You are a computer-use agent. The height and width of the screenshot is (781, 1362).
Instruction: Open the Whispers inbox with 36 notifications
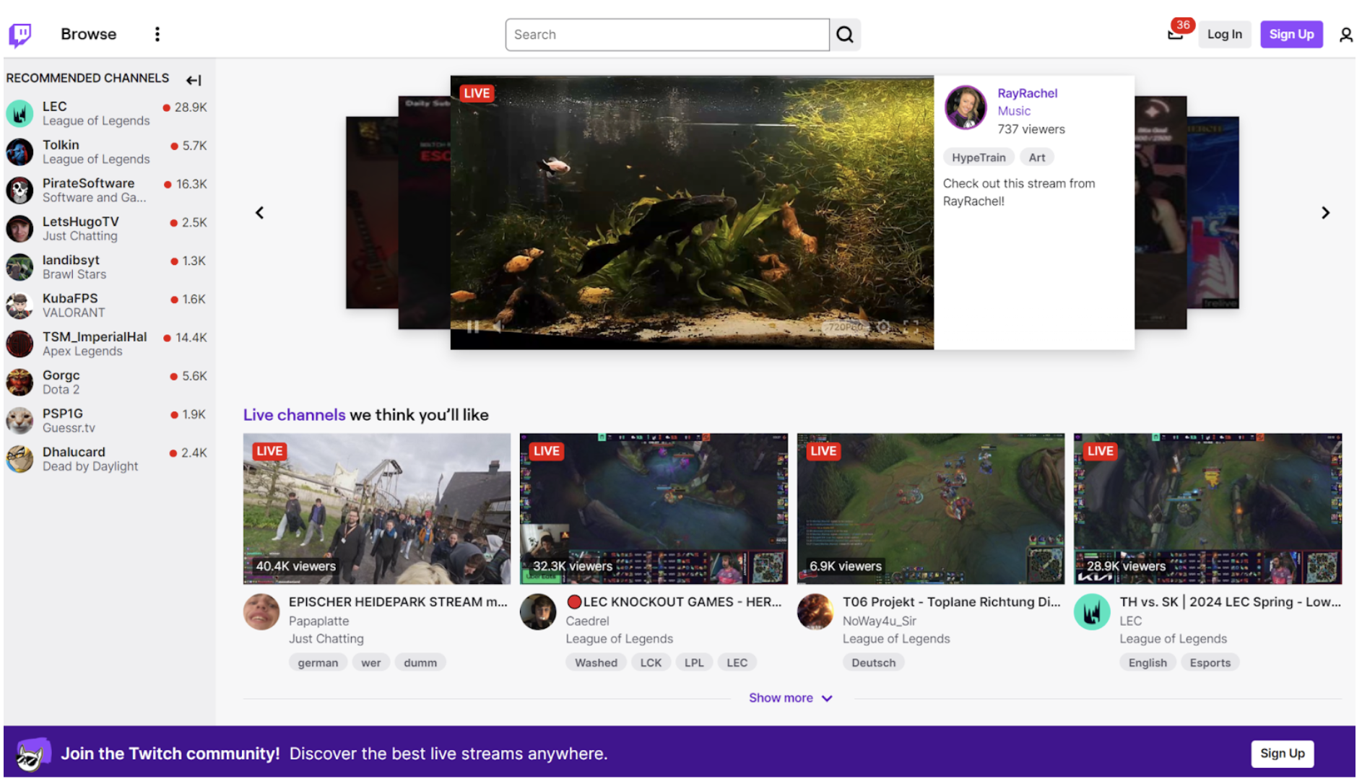(x=1176, y=34)
